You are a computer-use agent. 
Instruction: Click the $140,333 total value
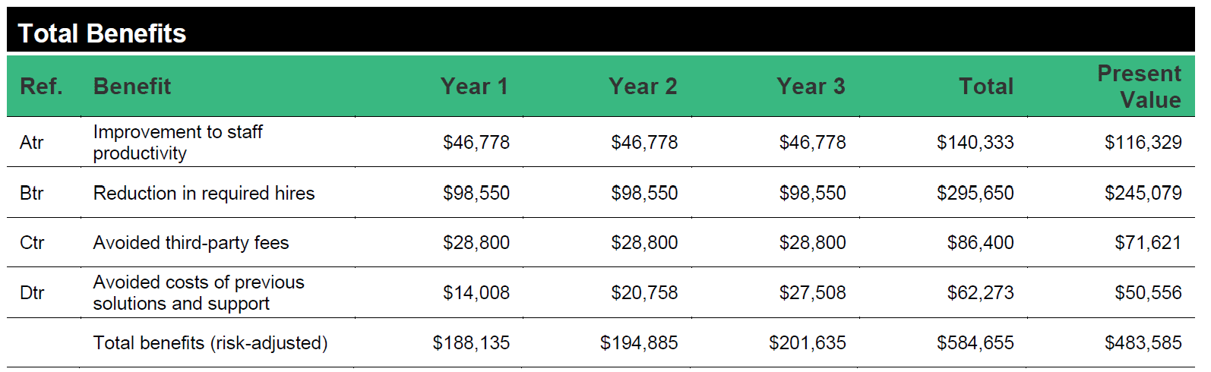pyautogui.click(x=975, y=143)
